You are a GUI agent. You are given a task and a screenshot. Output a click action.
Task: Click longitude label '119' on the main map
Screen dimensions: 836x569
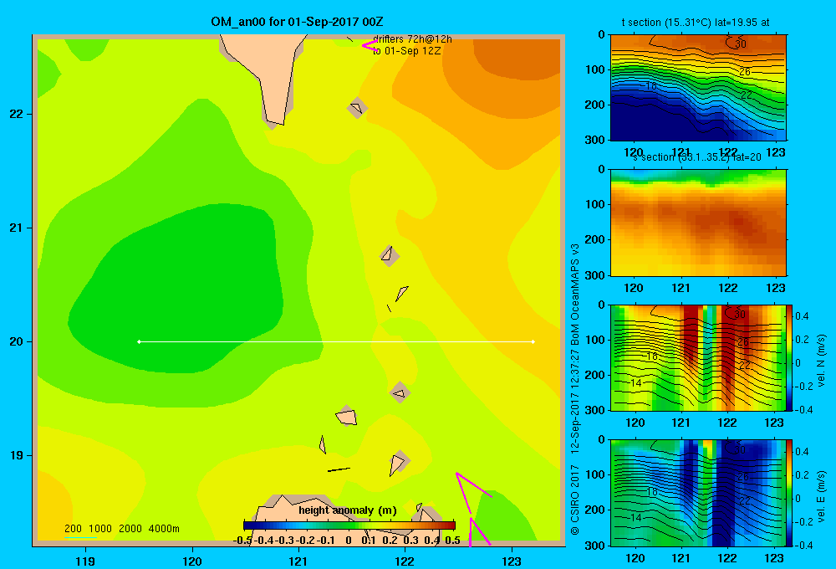point(85,561)
